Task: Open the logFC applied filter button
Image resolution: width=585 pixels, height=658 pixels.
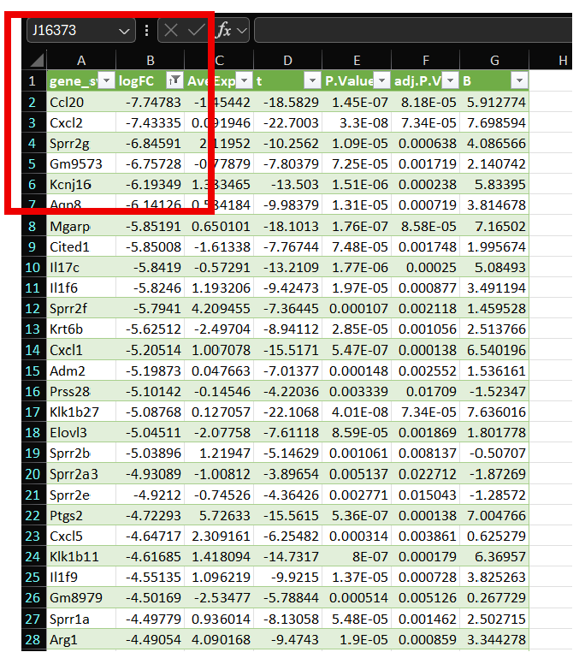Action: pyautogui.click(x=174, y=80)
